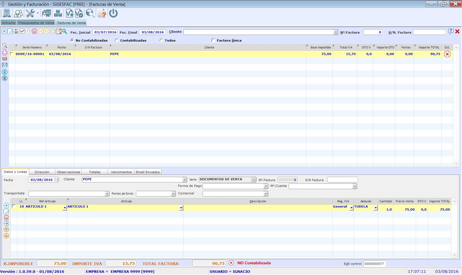Export invoice with the PDF icon
This screenshot has width=462, height=275.
click(x=5, y=58)
